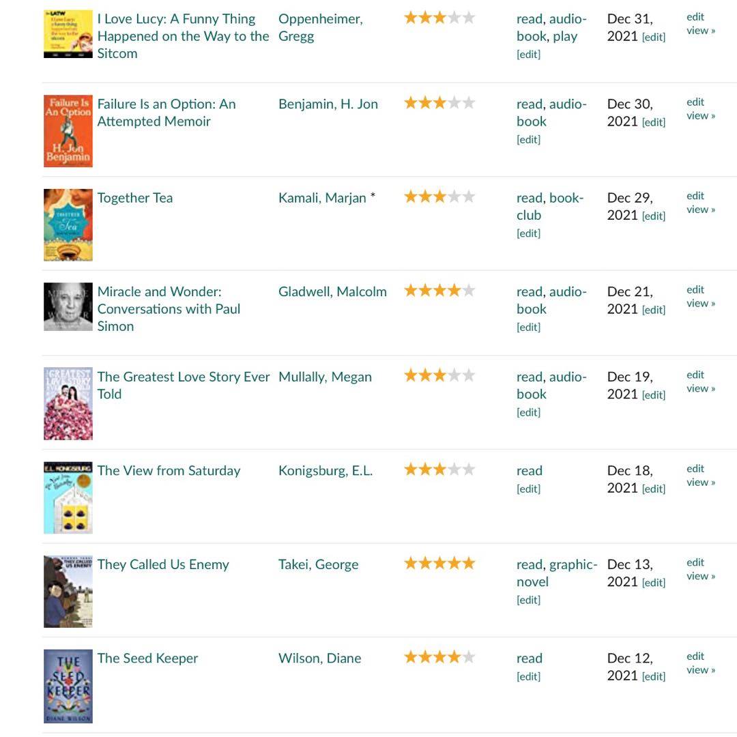Click The Seed Keeper cover thumbnail
Screen dimensions: 737x737
68,686
